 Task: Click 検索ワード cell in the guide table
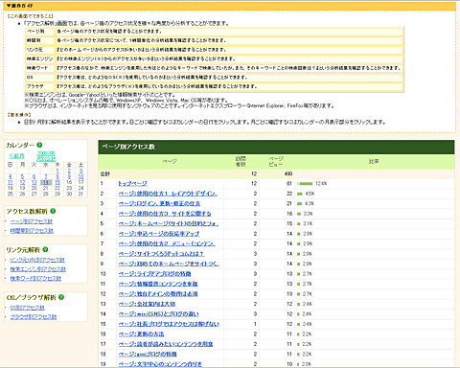40,68
